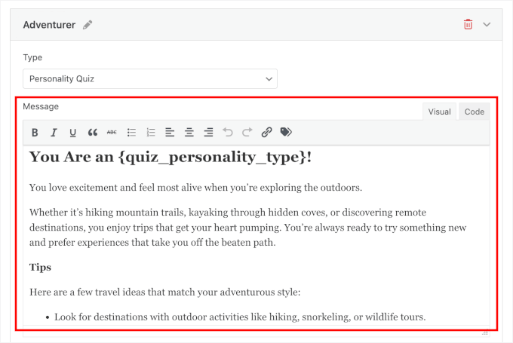Open the Type dropdown showing Personality Quiz
Screen dimensions: 513x343
[150, 78]
